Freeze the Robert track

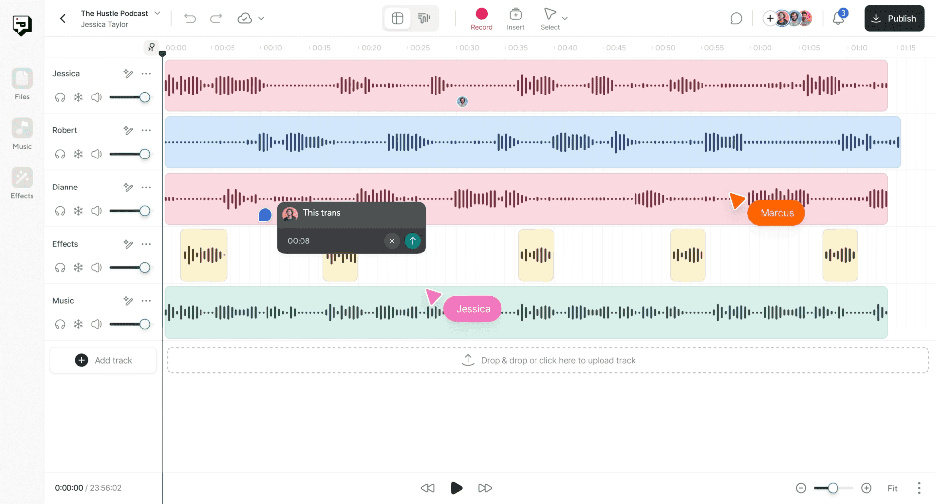[x=78, y=154]
